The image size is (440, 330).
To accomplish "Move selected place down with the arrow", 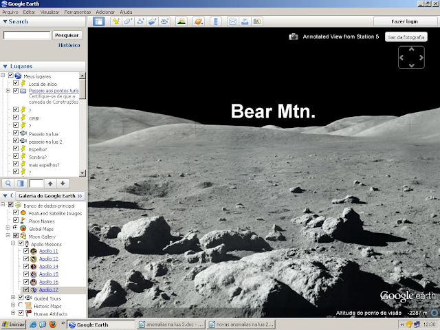I will (x=63, y=184).
